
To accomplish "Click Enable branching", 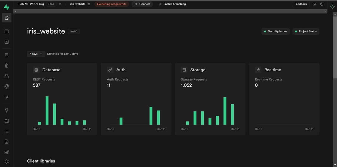I will tap(172, 4).
